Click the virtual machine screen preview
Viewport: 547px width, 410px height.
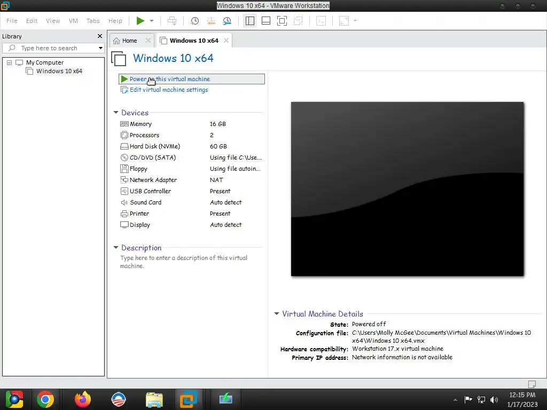coord(407,189)
